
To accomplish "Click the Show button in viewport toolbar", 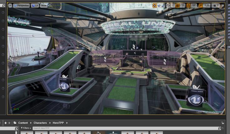I will click(44, 6).
